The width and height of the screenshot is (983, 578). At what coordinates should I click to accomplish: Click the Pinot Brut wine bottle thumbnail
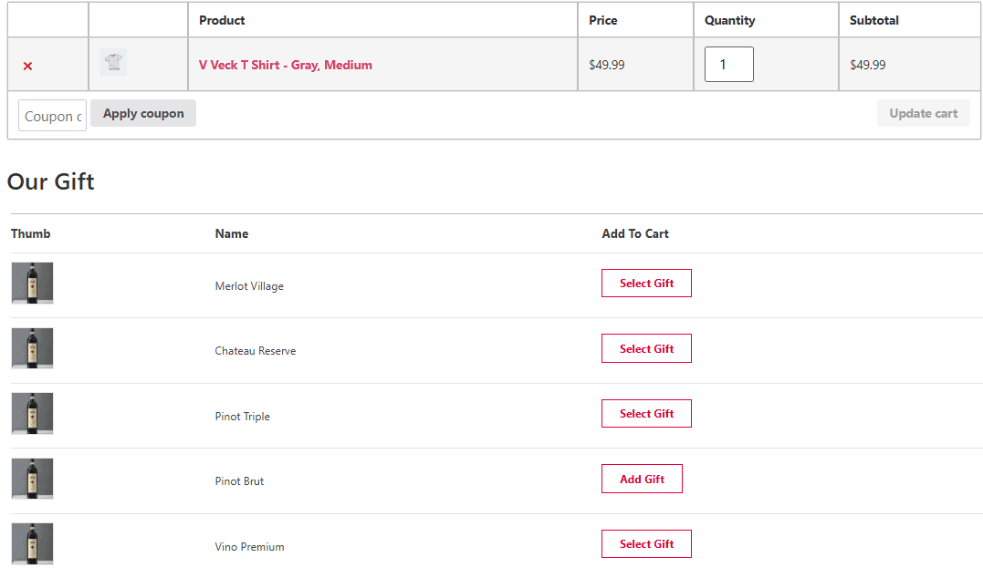32,478
